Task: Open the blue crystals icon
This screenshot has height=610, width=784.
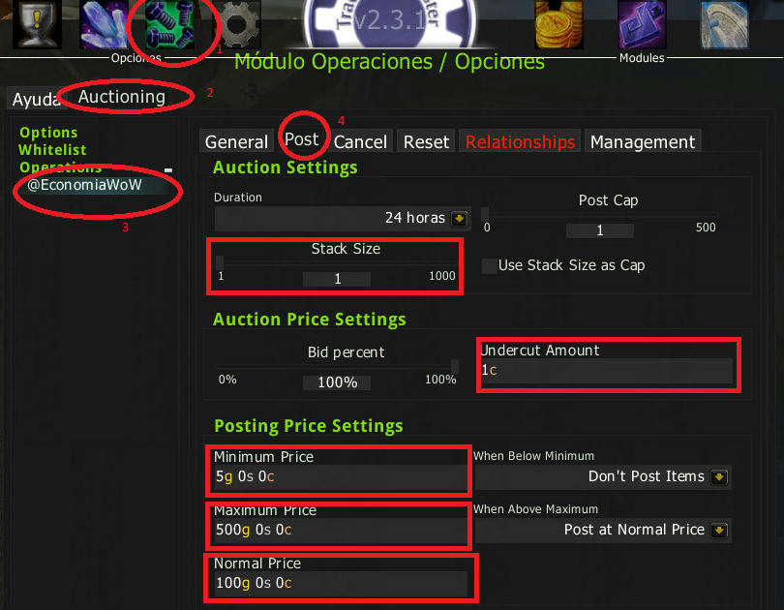Action: pos(104,24)
